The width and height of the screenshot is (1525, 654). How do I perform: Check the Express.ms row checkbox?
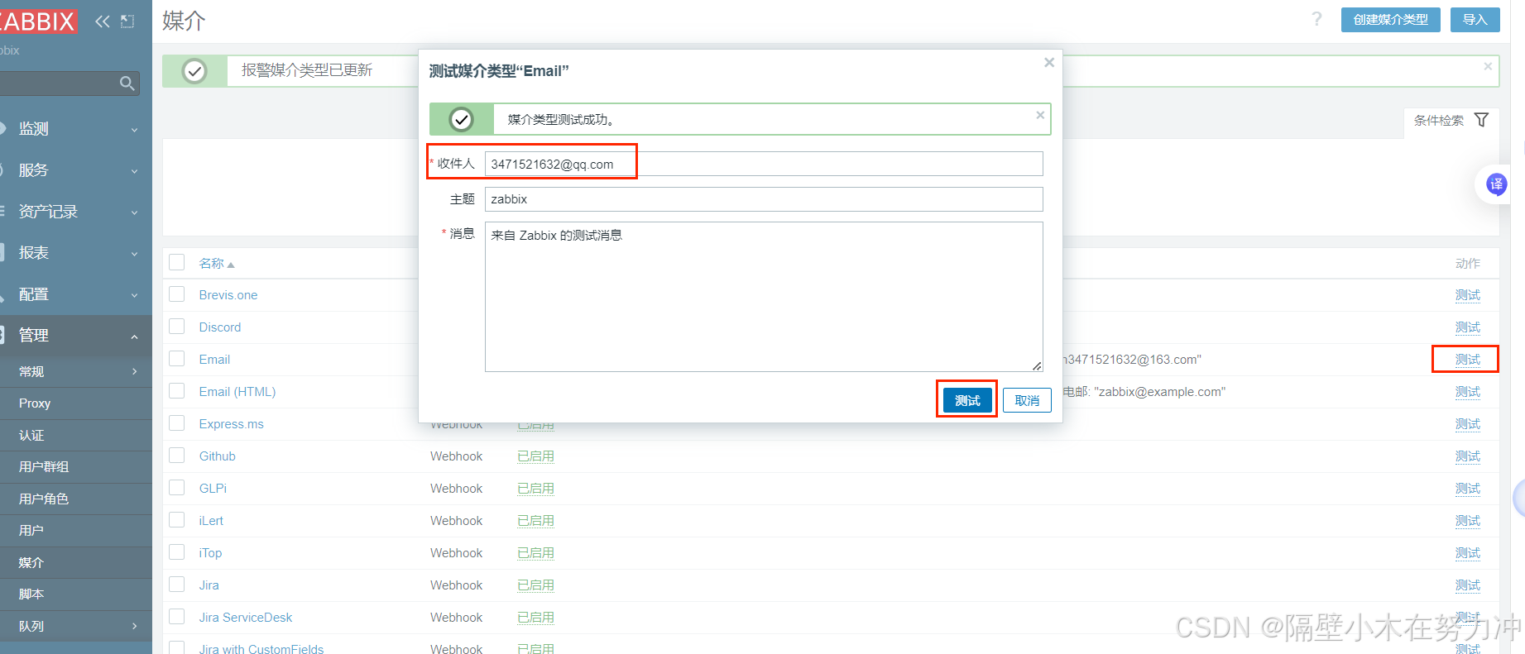pos(177,423)
